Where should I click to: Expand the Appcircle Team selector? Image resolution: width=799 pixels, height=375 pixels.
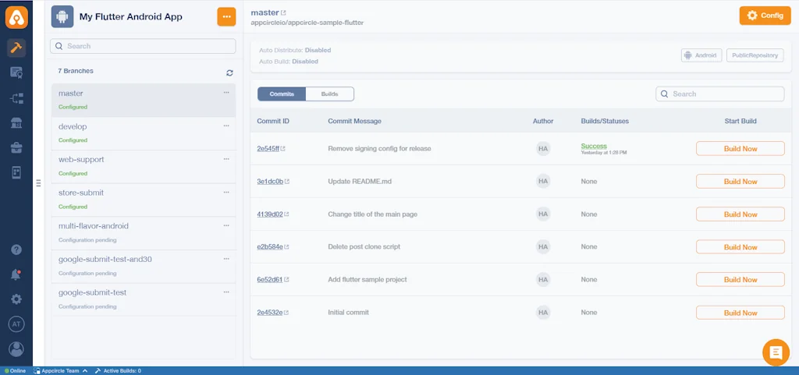click(x=60, y=371)
